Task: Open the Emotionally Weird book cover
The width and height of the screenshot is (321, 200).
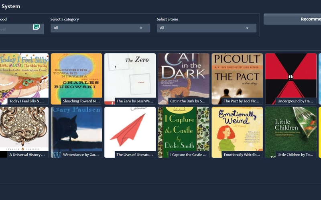Action: pos(237,132)
